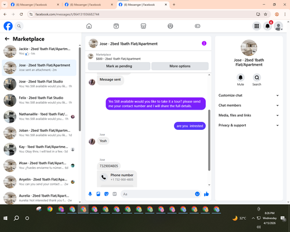The width and height of the screenshot is (290, 232).
Task: Open Felix 2bed 1bath Flat Studio chat
Action: tap(39, 100)
